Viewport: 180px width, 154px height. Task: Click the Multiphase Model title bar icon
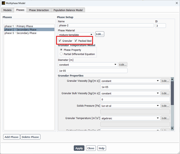click(3, 3)
